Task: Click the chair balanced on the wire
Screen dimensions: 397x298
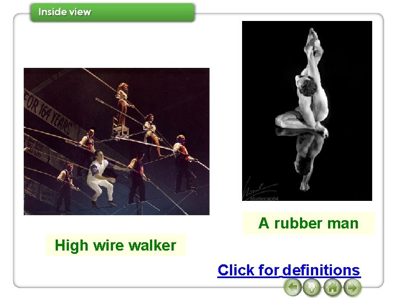Action: click(120, 128)
